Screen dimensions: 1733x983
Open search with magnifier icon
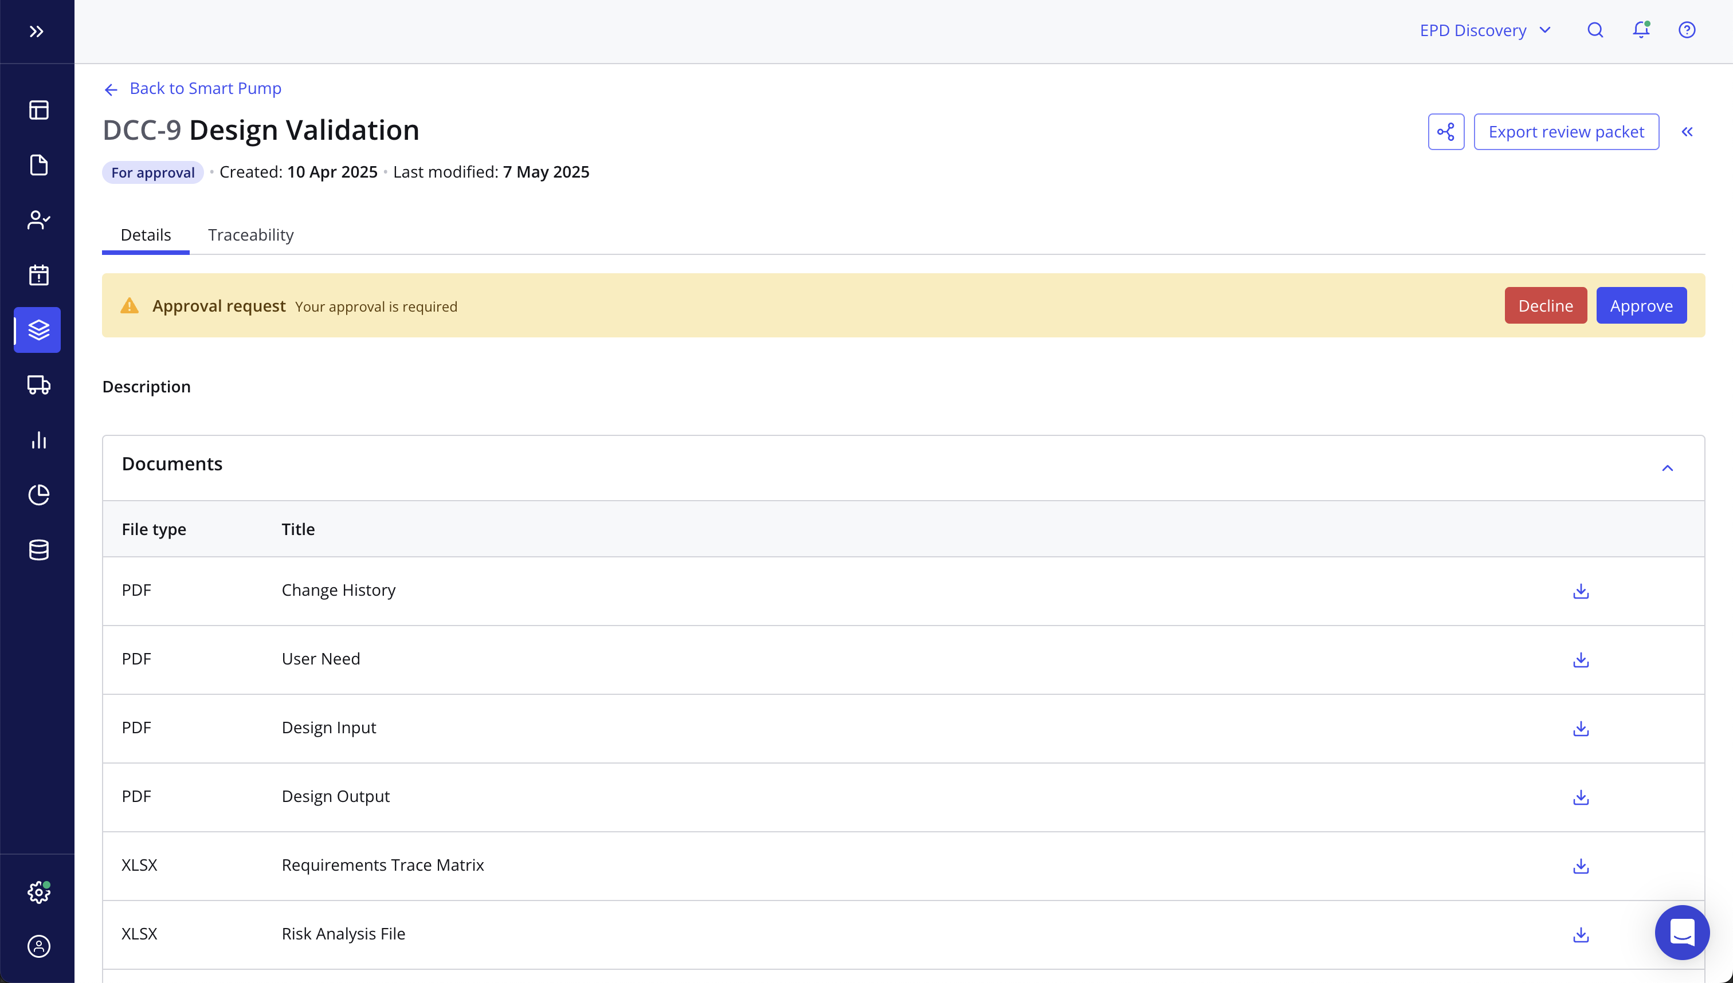pyautogui.click(x=1594, y=30)
